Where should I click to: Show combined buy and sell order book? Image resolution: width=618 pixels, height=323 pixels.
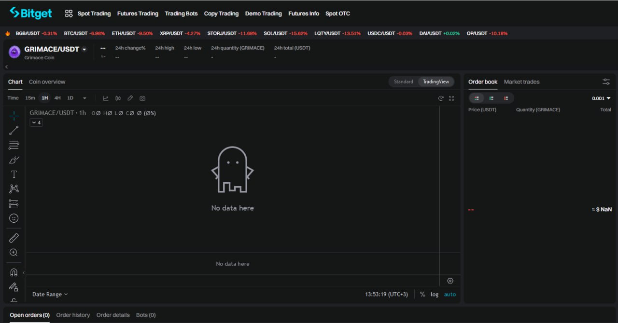point(477,98)
